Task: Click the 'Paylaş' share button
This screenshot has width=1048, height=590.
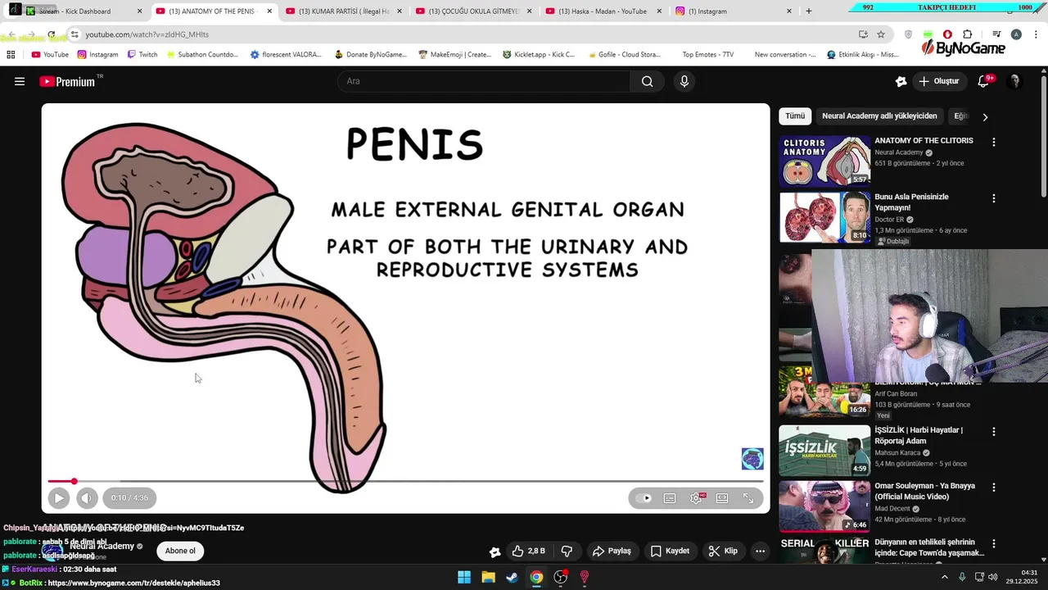Action: point(611,551)
